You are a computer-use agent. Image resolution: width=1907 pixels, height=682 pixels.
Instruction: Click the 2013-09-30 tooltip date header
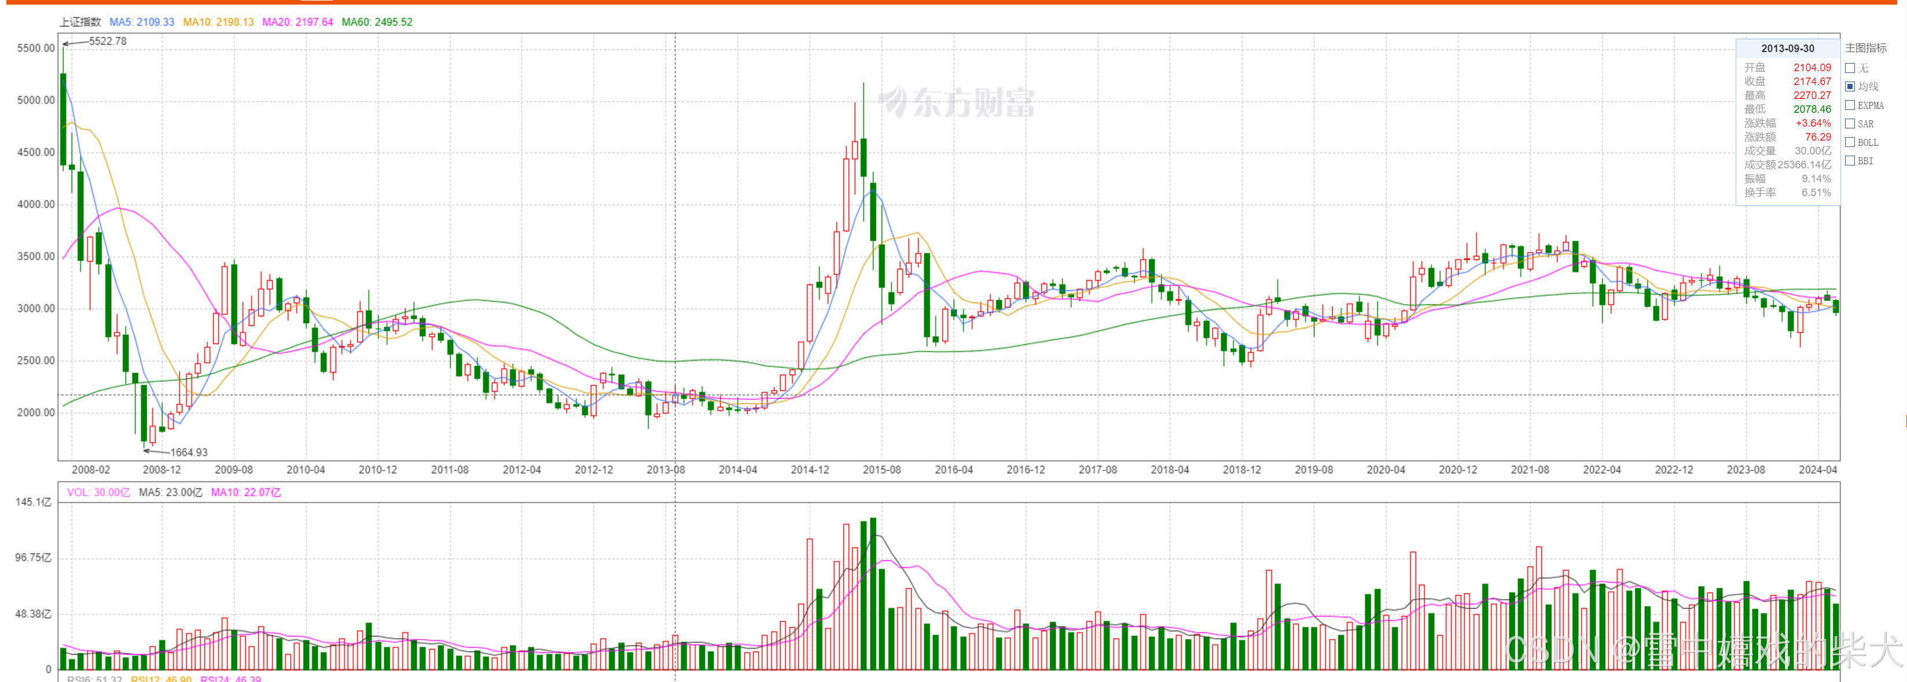[1787, 49]
